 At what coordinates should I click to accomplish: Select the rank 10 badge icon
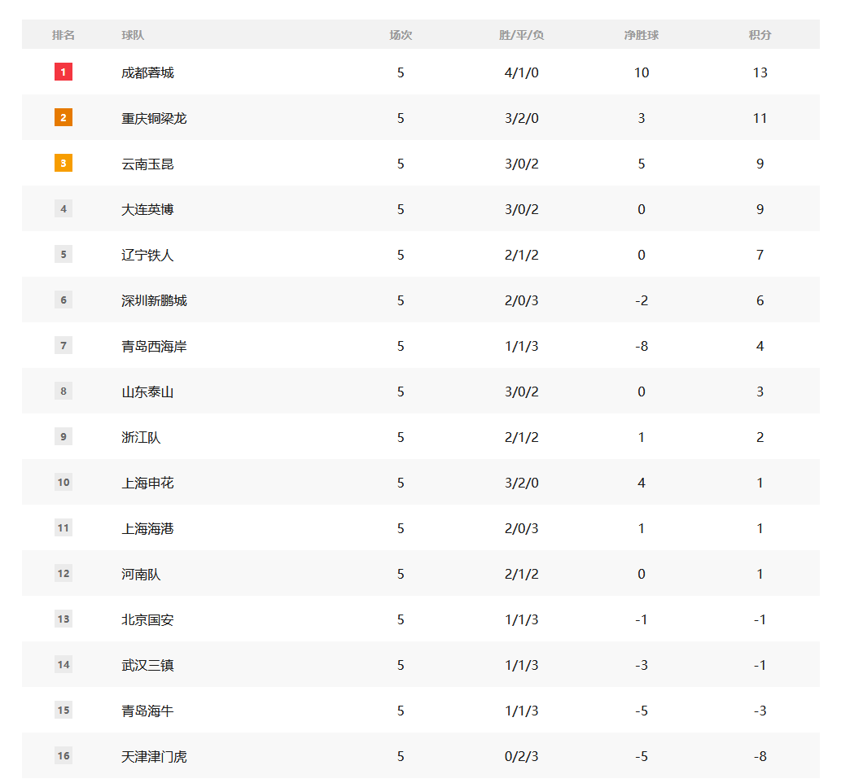tap(64, 483)
